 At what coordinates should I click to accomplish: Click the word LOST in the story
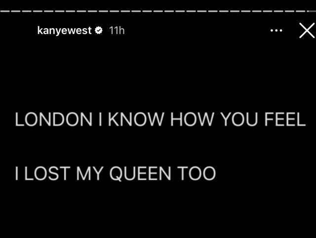click(x=46, y=173)
